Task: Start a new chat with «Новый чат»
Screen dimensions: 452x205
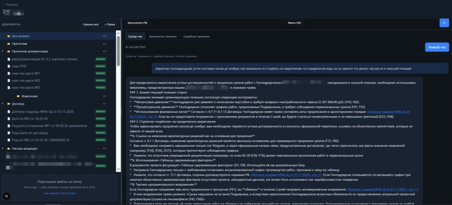Action: [x=437, y=47]
